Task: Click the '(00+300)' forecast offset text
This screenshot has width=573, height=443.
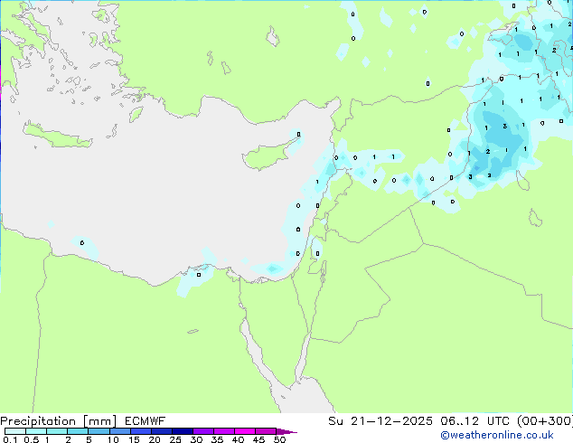Action: (544, 421)
